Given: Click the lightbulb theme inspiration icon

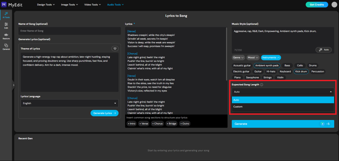Looking at the screenshot, I should coord(115,48).
